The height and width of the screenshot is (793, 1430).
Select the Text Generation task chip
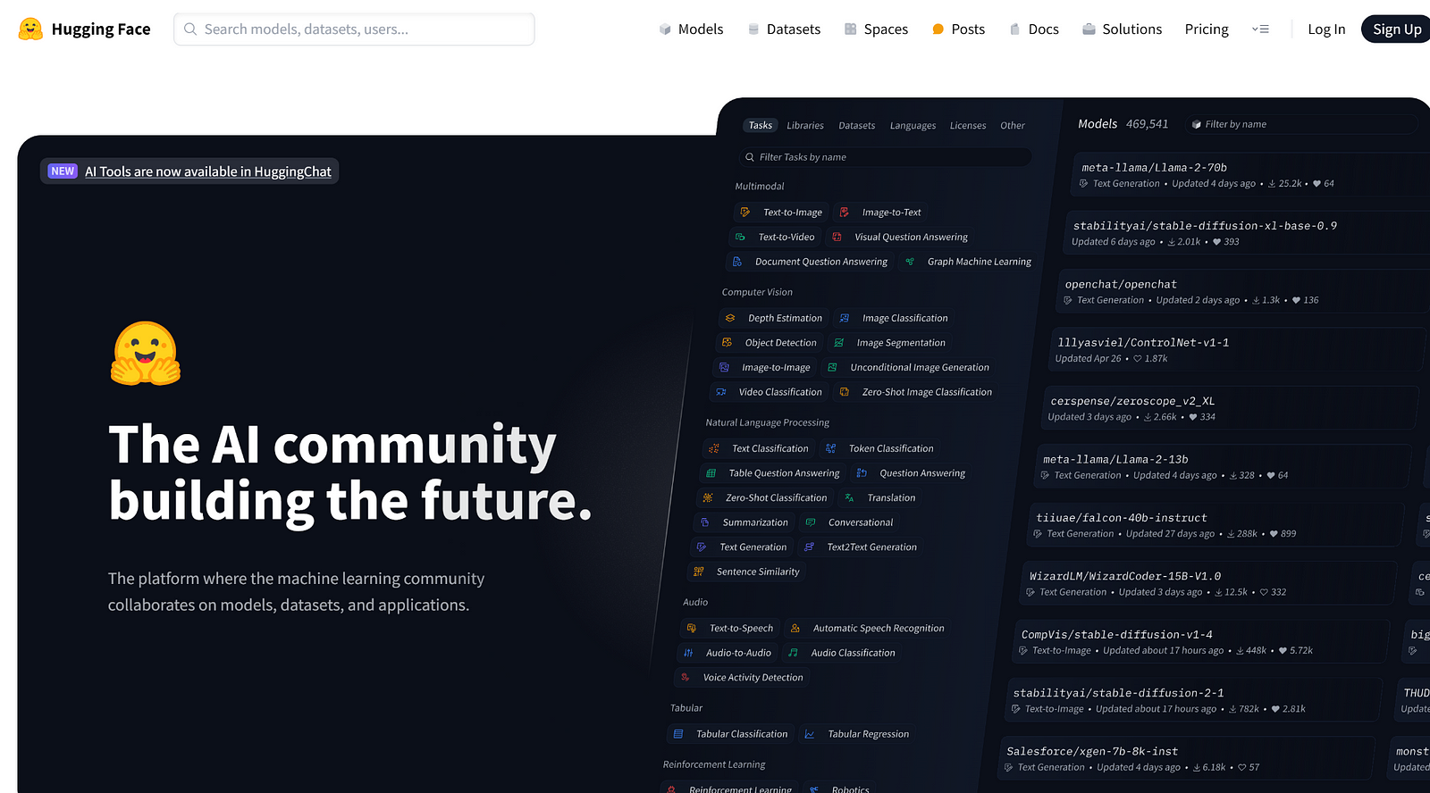click(x=743, y=547)
